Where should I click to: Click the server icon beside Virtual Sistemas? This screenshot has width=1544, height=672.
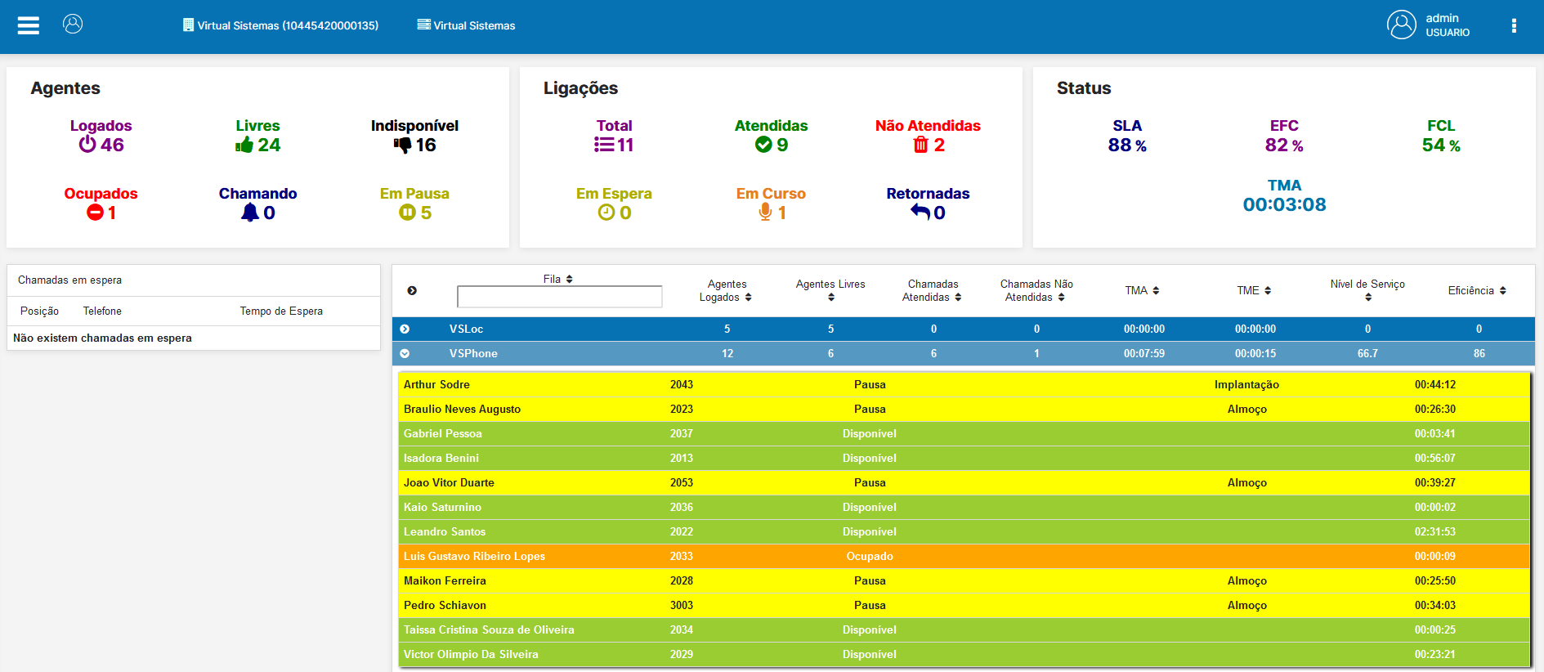(x=423, y=25)
